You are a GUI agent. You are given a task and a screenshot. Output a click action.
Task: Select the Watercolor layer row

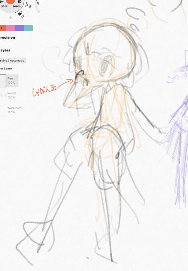click(12, 110)
